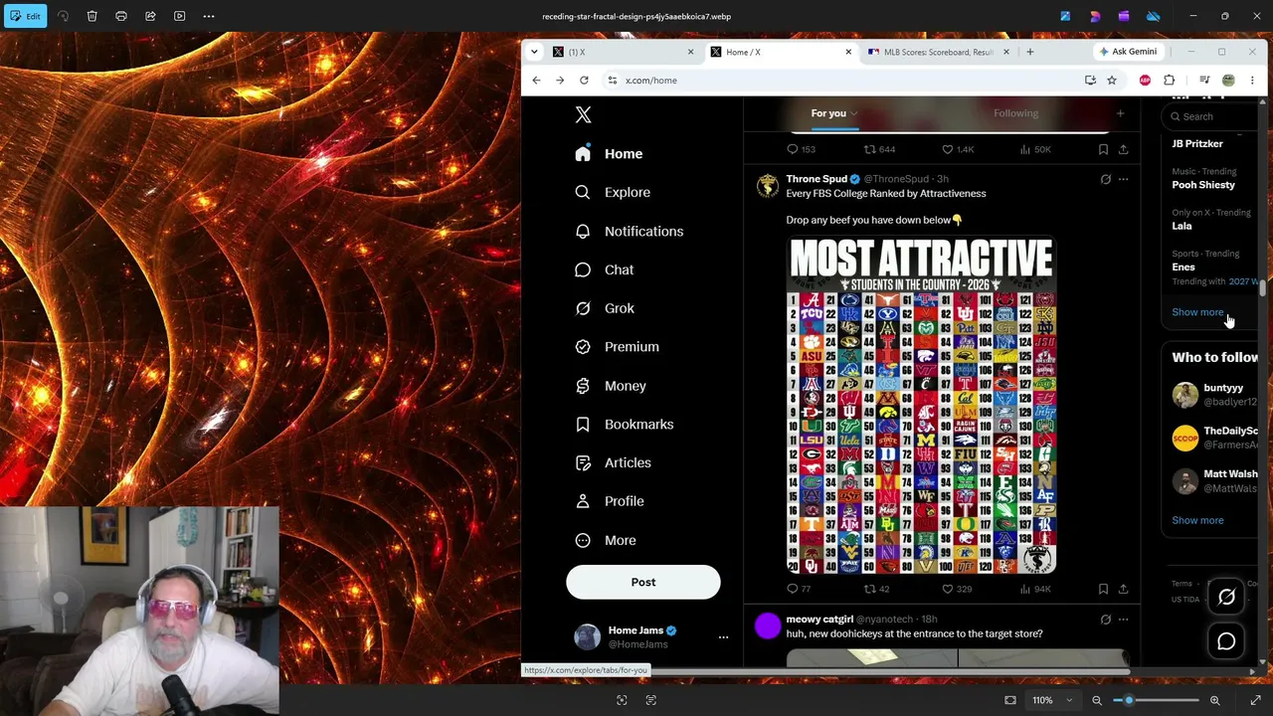1273x716 pixels.
Task: Open Money in X sidebar
Action: (611, 386)
